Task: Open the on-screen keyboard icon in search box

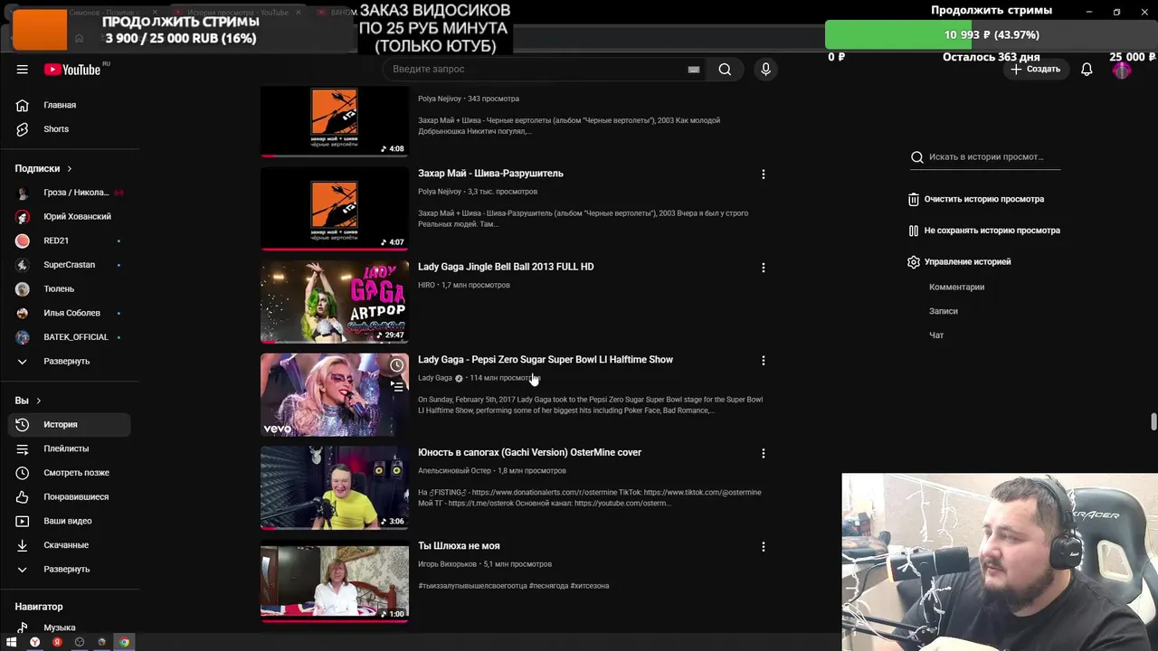Action: [694, 70]
